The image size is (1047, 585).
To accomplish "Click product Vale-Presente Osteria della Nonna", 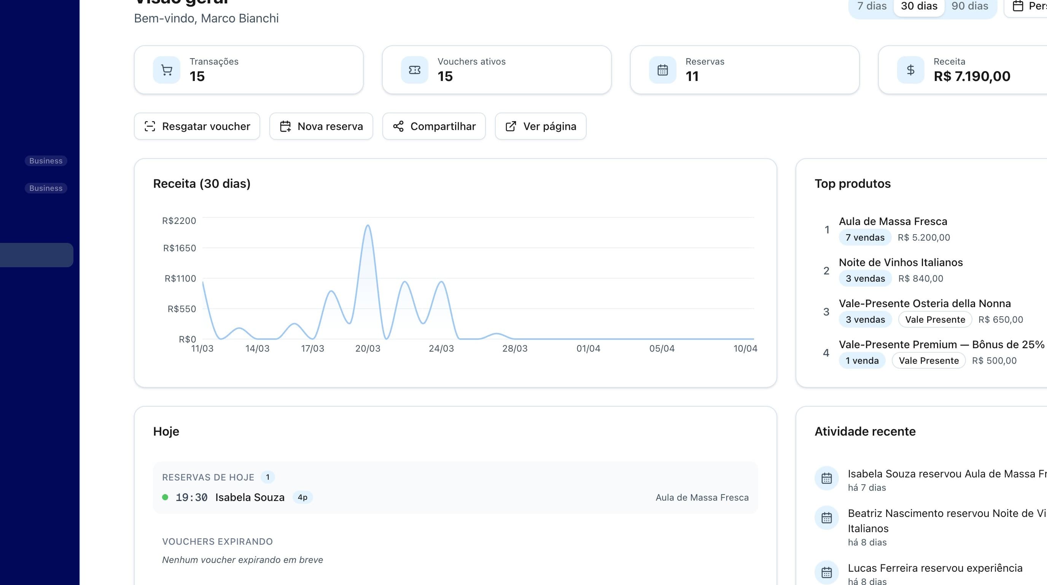I will (924, 303).
